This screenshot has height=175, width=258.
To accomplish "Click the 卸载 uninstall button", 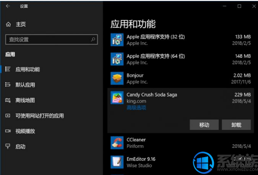I will (236, 125).
